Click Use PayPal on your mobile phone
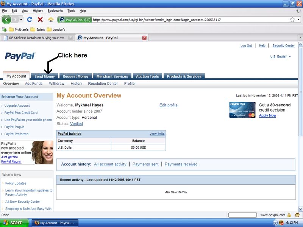The height and width of the screenshot is (227, 303). (x=28, y=120)
